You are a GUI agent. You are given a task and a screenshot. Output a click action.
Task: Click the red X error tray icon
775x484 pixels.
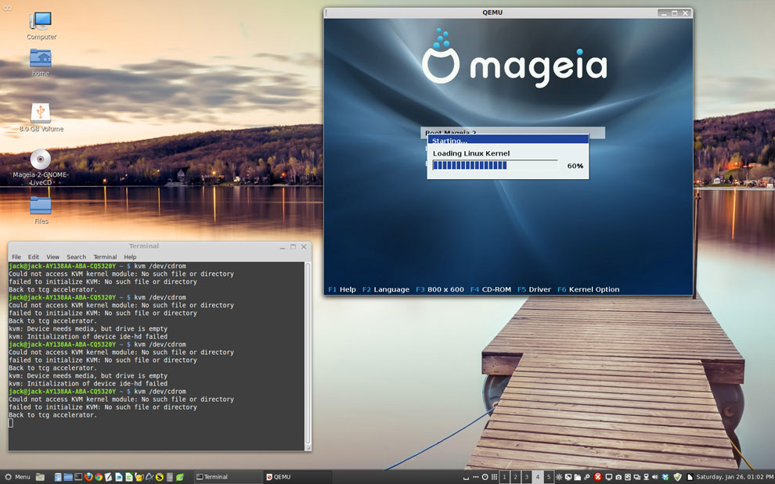coord(598,477)
